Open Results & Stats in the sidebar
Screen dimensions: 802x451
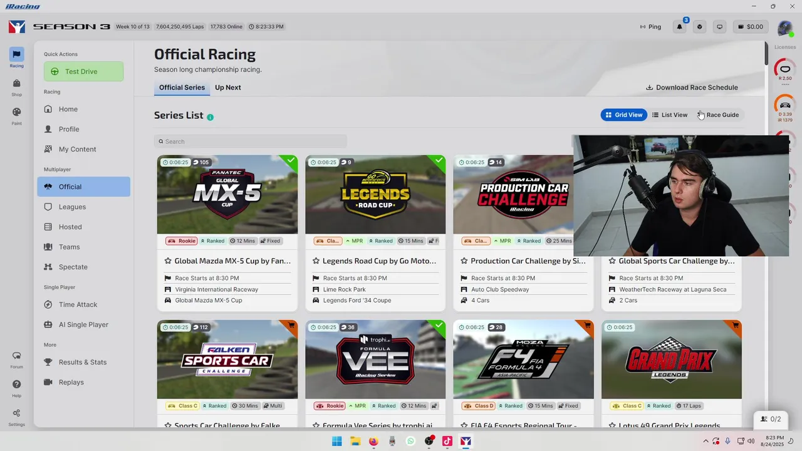pyautogui.click(x=84, y=362)
